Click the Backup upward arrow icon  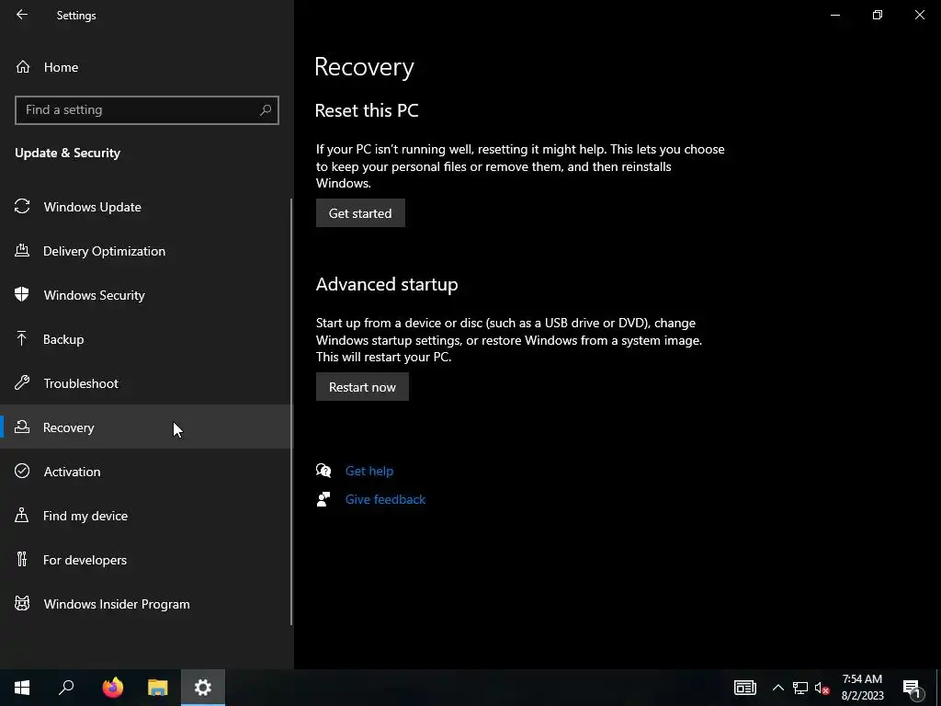point(22,338)
